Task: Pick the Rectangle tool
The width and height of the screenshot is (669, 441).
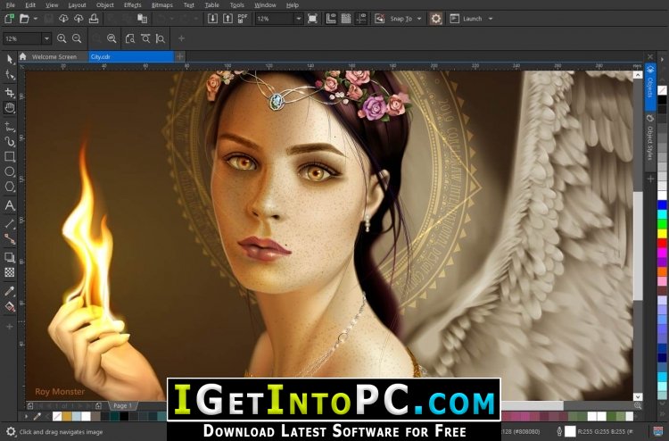Action: click(10, 157)
